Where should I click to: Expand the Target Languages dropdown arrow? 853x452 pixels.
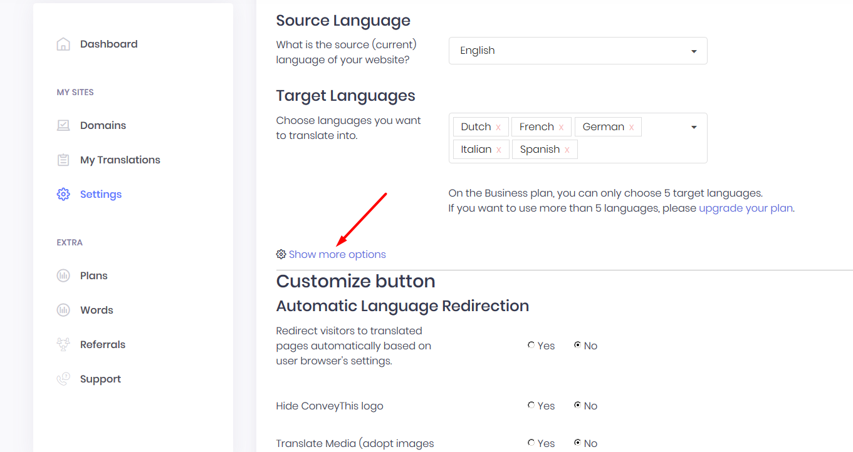point(694,127)
